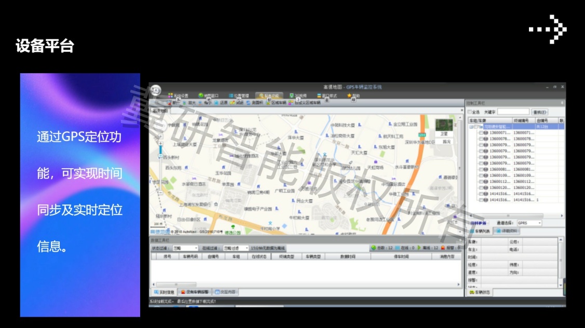
Task: Select the 测面积 area measuring tool
Action: click(254, 103)
